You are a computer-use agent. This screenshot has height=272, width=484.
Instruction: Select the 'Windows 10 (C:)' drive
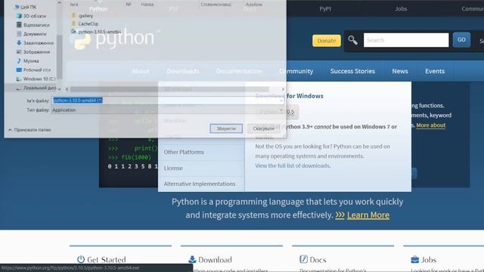tap(36, 79)
